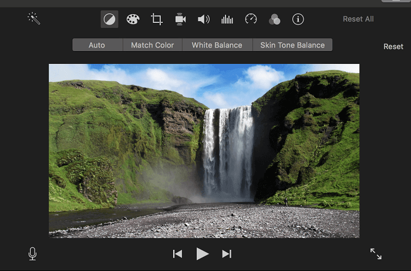This screenshot has height=271, width=411.
Task: Select the White Balance option
Action: click(x=217, y=45)
